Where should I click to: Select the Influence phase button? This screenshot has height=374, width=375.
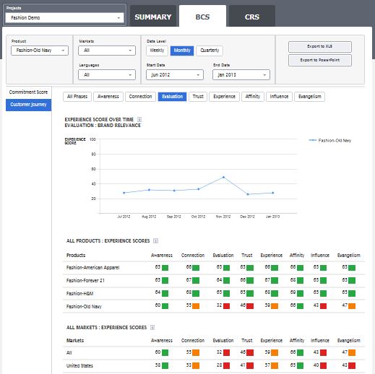click(279, 97)
